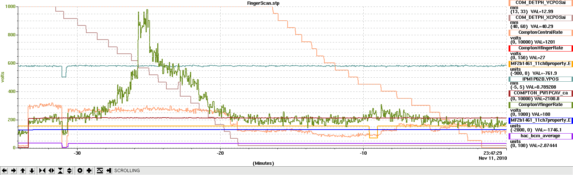Click the 200 y-axis tick label
The image size is (573, 175).
[12, 120]
